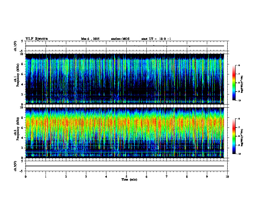Viewport: 256px width, 198px height.
Task: Click the log(PSD) label beside ch.2 color bar
Action: click(242, 138)
